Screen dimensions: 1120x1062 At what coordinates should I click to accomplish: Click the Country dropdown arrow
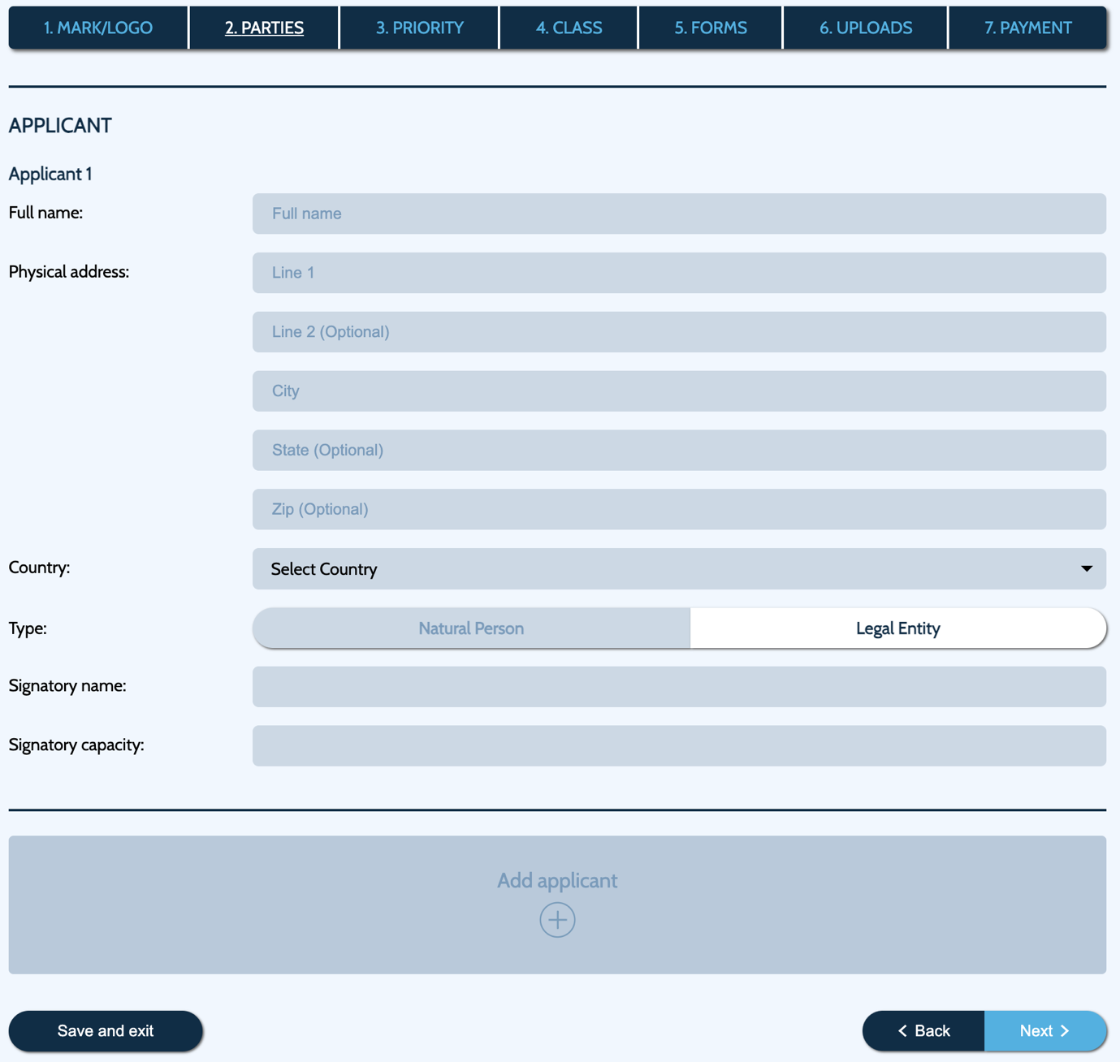pyautogui.click(x=1086, y=569)
